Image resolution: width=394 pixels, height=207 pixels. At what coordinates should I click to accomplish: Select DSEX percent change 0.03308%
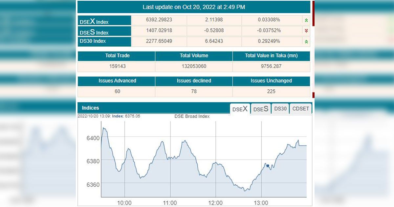269,20
